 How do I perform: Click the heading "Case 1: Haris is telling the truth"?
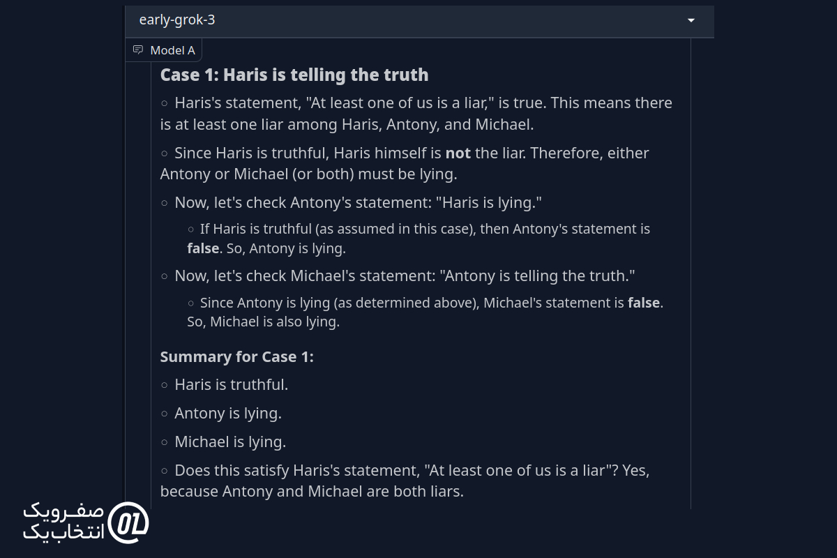coord(294,75)
